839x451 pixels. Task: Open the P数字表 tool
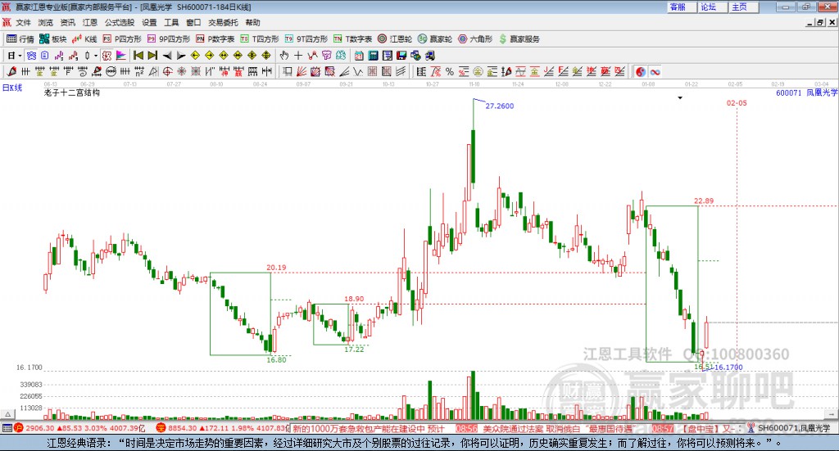[215, 39]
